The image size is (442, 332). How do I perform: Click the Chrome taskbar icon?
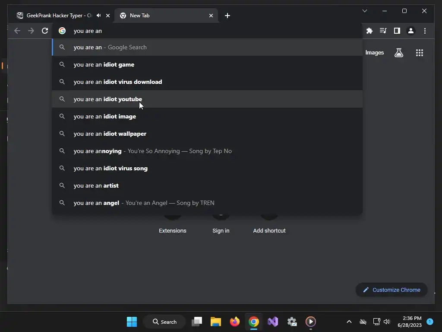(x=254, y=322)
